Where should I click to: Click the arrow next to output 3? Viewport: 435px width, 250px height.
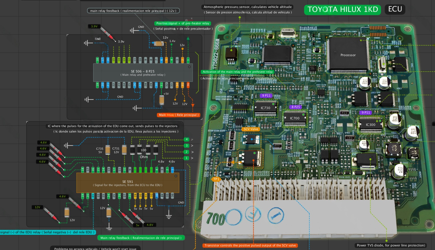(192, 146)
